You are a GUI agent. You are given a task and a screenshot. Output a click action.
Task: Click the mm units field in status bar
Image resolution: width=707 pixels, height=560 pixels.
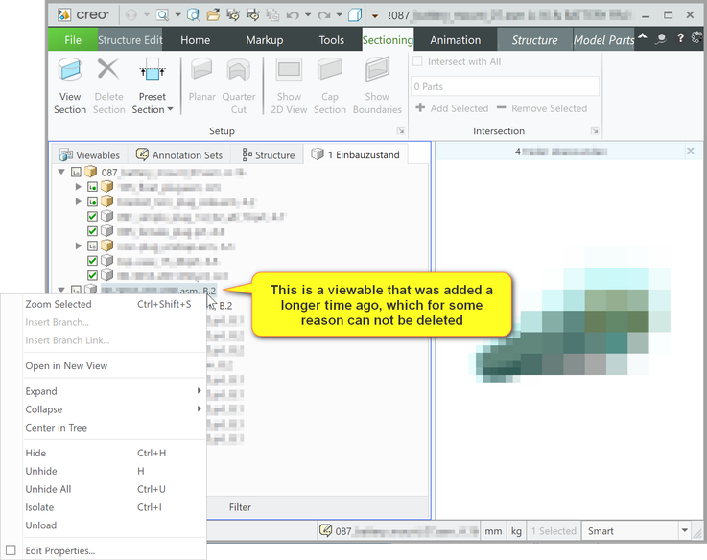click(493, 530)
